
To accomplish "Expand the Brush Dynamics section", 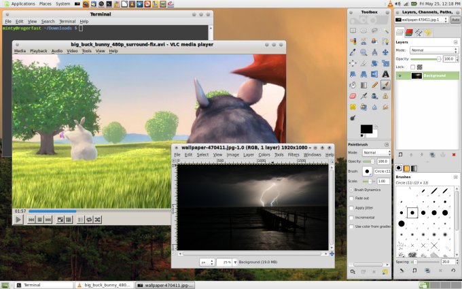I will pos(351,190).
